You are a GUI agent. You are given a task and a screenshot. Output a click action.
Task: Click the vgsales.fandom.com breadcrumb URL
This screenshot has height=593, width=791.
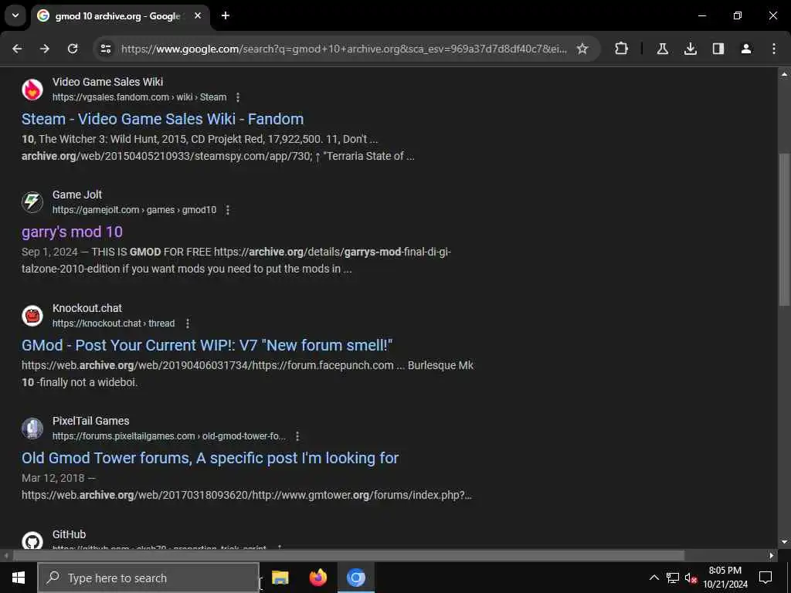point(139,97)
